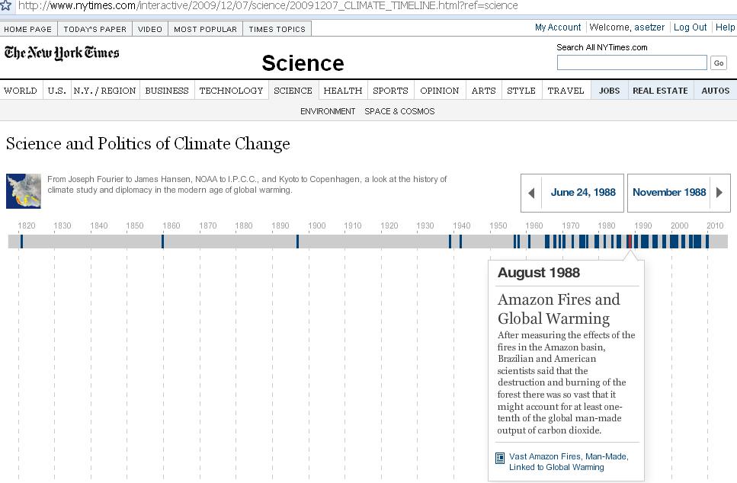Select STYLE section
This screenshot has height=483, width=737.
coord(521,90)
